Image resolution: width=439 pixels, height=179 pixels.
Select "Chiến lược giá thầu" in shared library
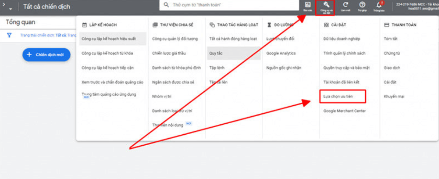point(169,53)
